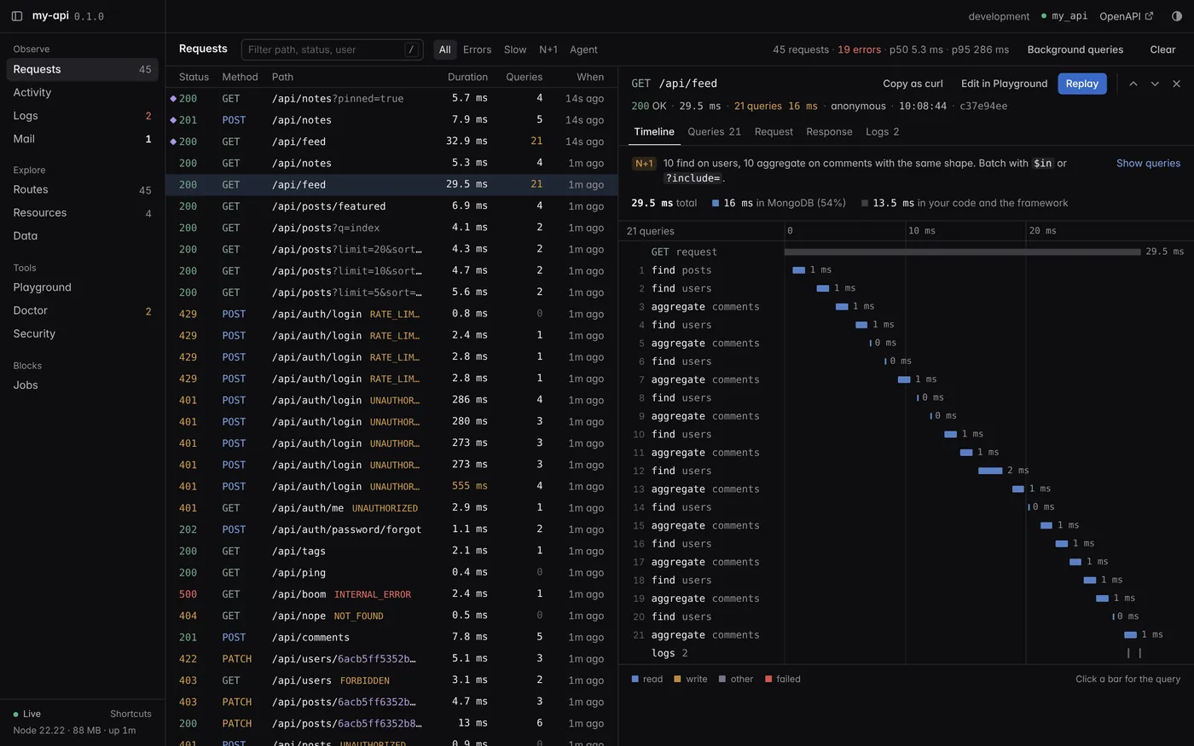This screenshot has height=746, width=1194.
Task: Select the All requests filter
Action: tap(444, 49)
